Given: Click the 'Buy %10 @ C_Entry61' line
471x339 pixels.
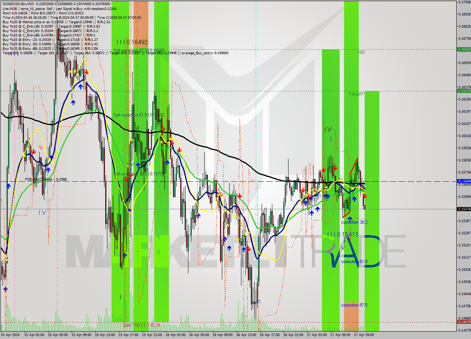Looking at the screenshot, I should 51,31.
